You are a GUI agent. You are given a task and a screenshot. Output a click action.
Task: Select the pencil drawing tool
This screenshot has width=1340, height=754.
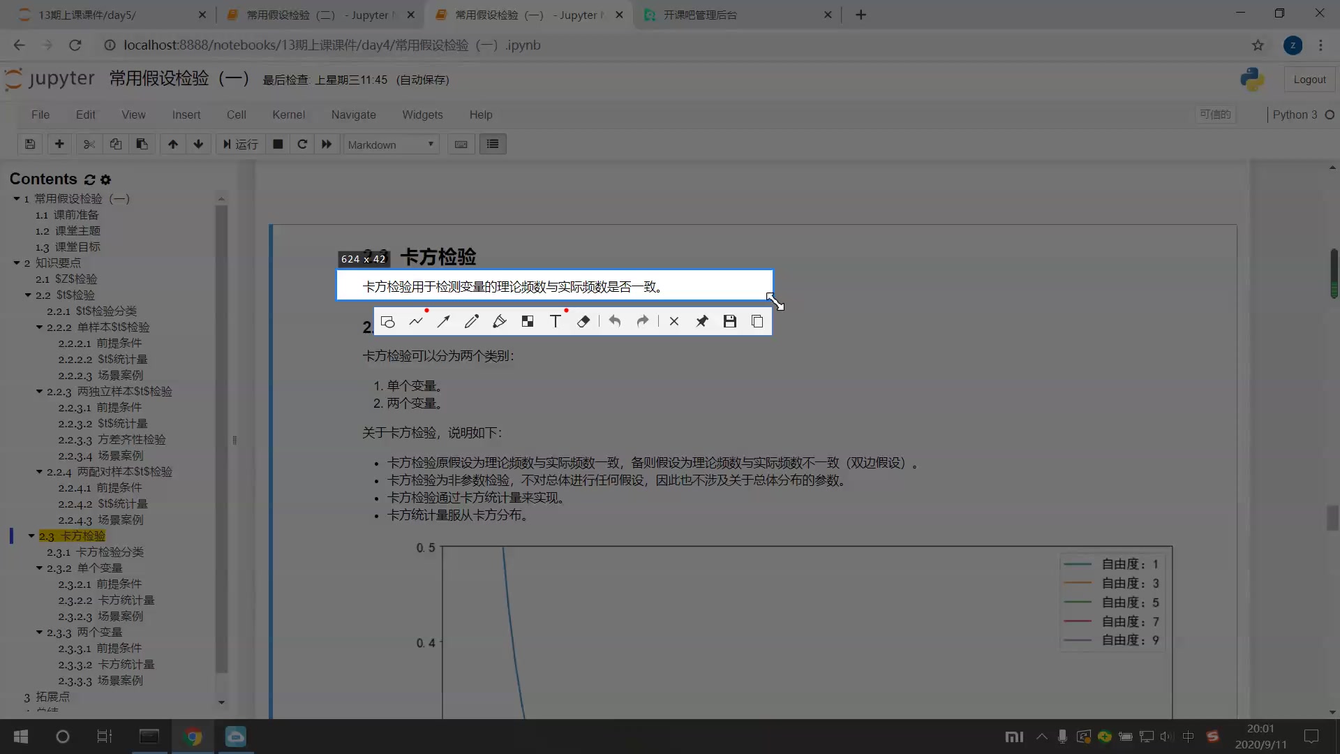[x=472, y=322]
